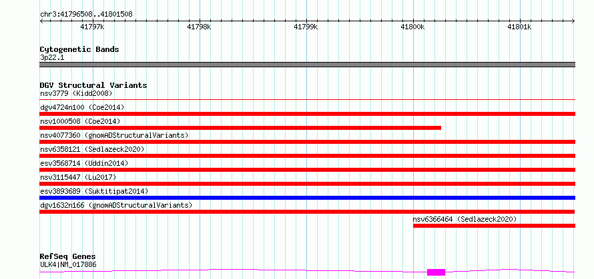Click the esv3568714 (Uddin2014) variant label
Image resolution: width=594 pixels, height=279 pixels.
[84, 163]
